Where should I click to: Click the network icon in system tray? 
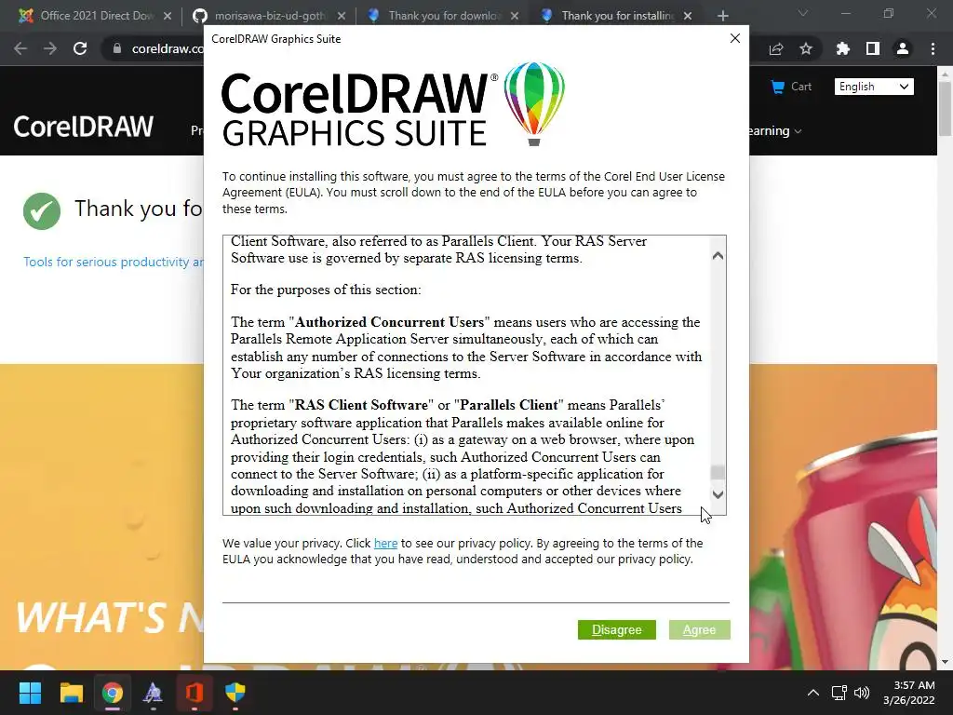pos(839,693)
